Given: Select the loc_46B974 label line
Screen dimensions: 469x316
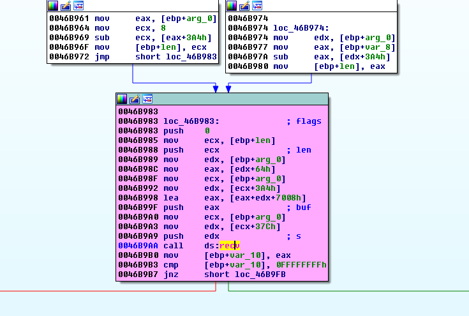Looking at the screenshot, I should (x=273, y=28).
